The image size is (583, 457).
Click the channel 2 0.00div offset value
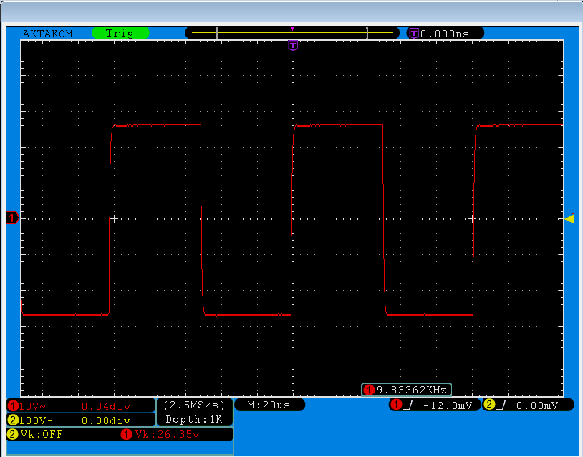[x=106, y=420]
